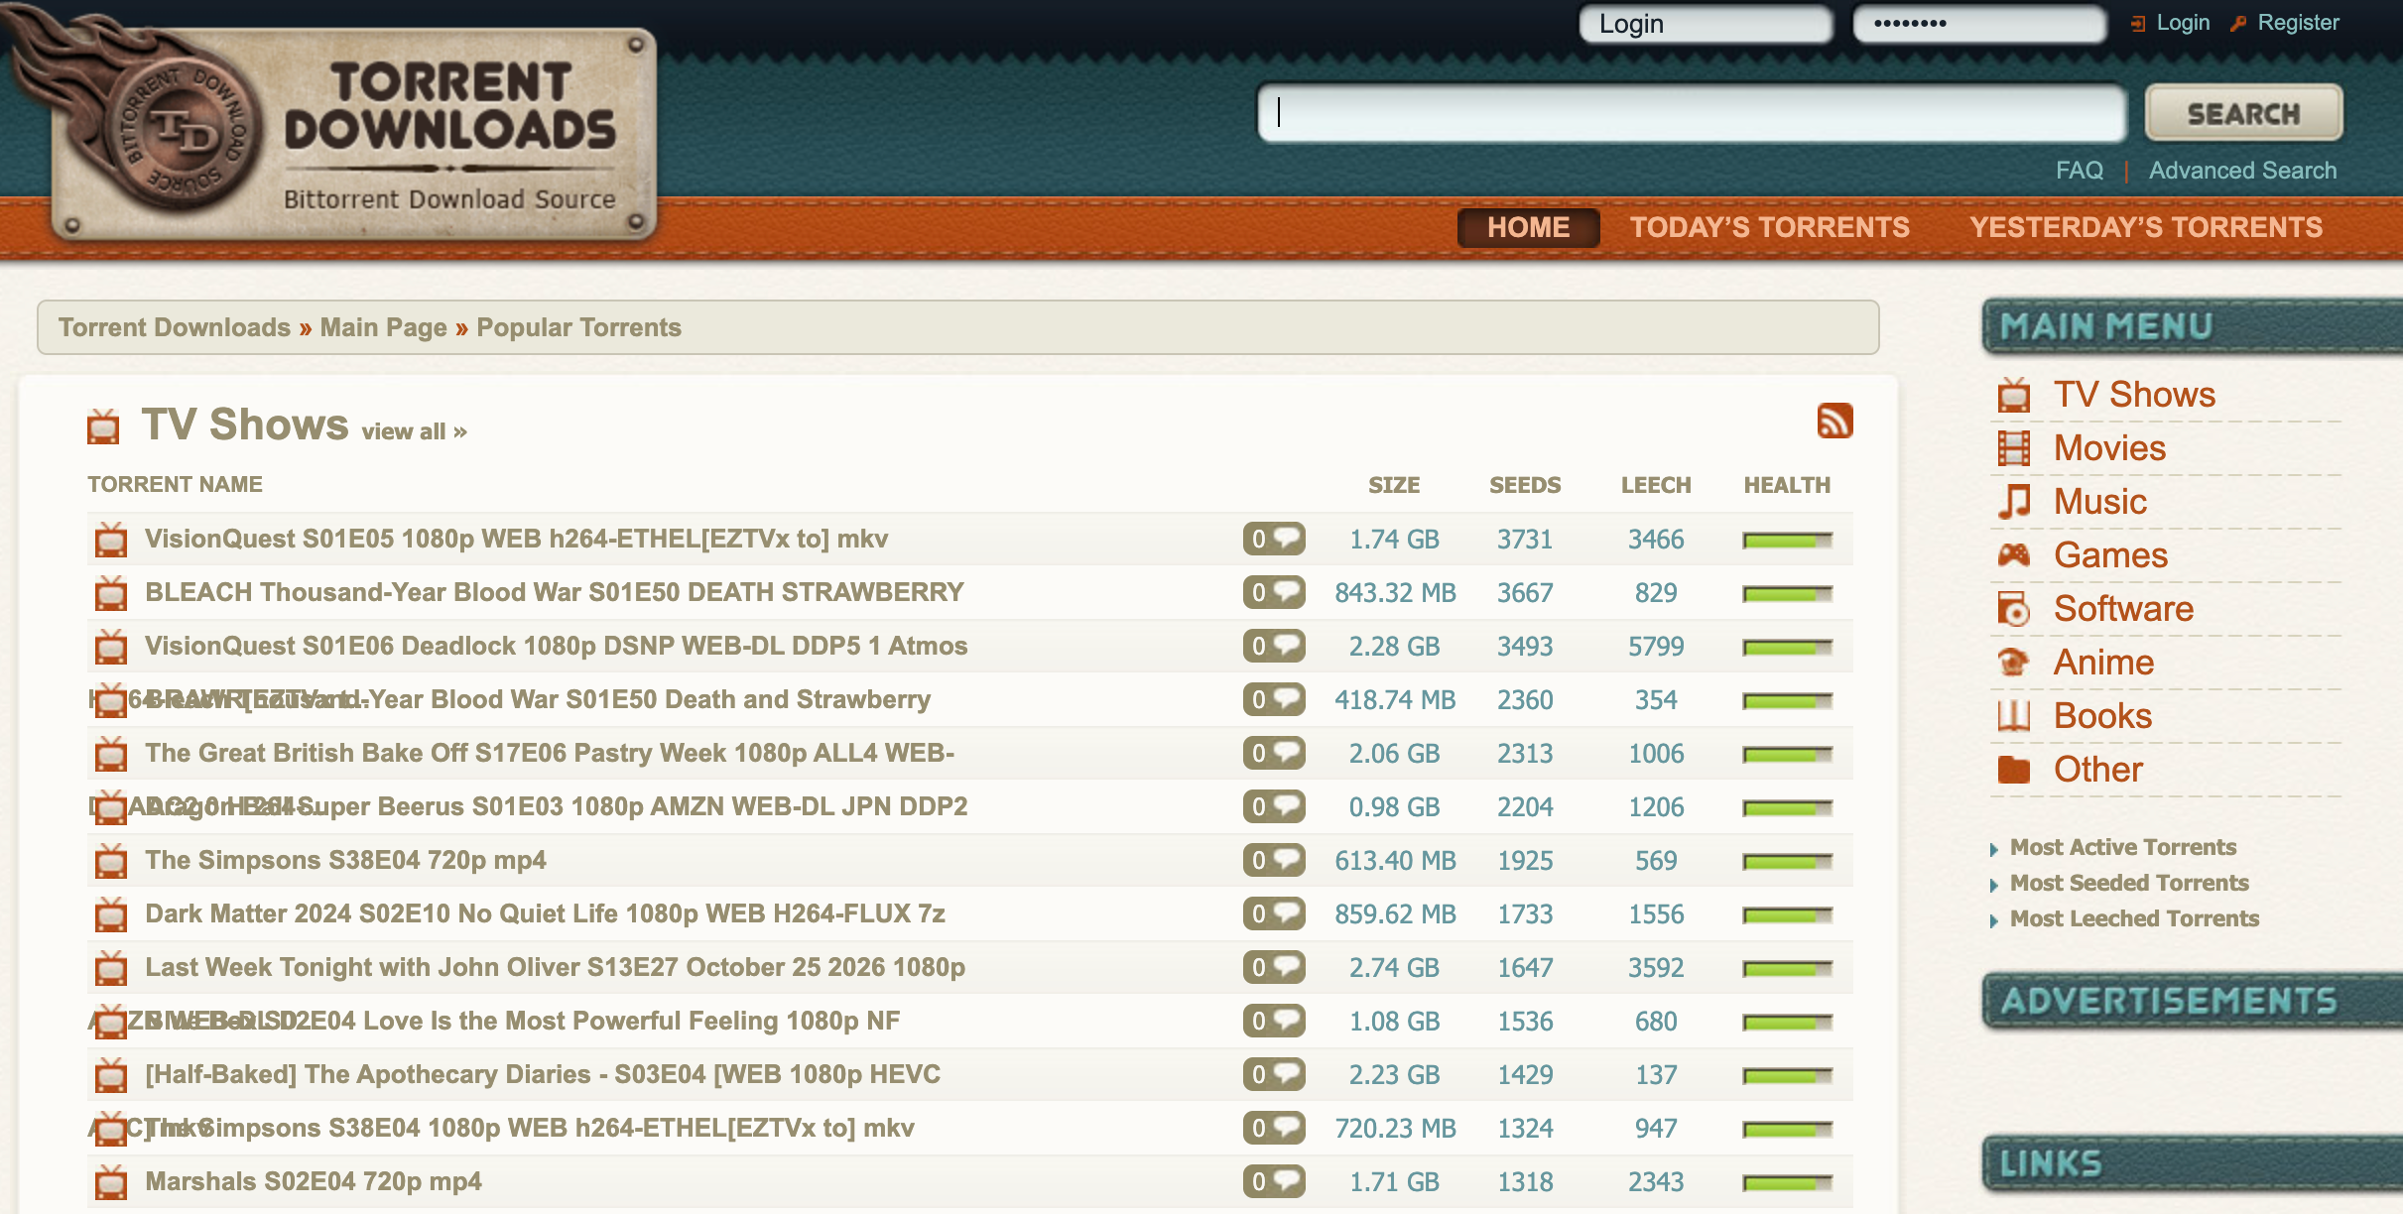This screenshot has width=2403, height=1214.
Task: Open YESTERDAY'S TORRENTS tab
Action: pyautogui.click(x=2146, y=227)
